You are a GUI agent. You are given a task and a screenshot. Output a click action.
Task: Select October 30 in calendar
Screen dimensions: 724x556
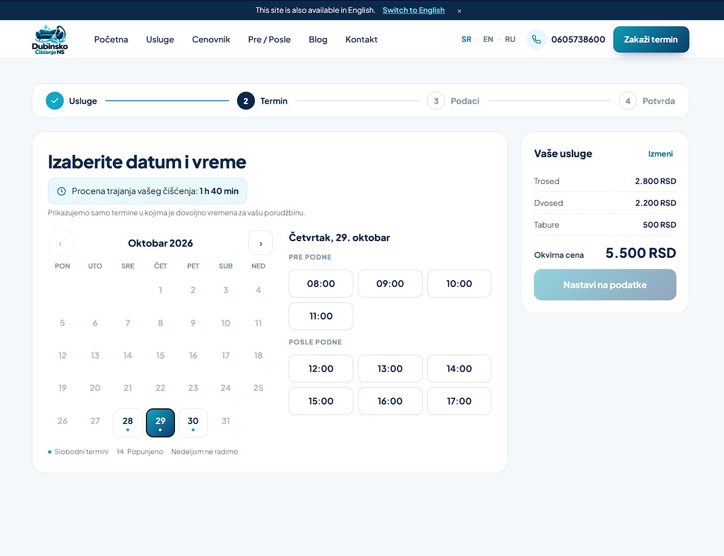(193, 423)
